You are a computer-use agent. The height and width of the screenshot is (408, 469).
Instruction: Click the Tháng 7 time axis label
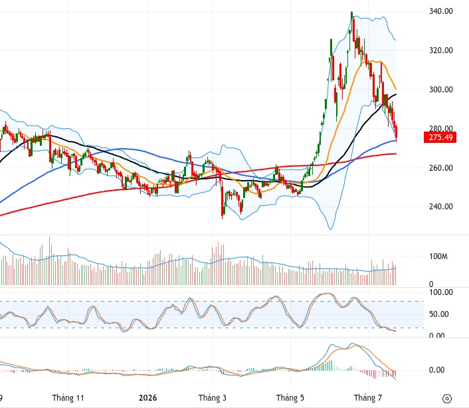point(368,398)
